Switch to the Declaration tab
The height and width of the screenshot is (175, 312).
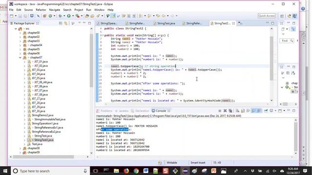tap(140, 111)
